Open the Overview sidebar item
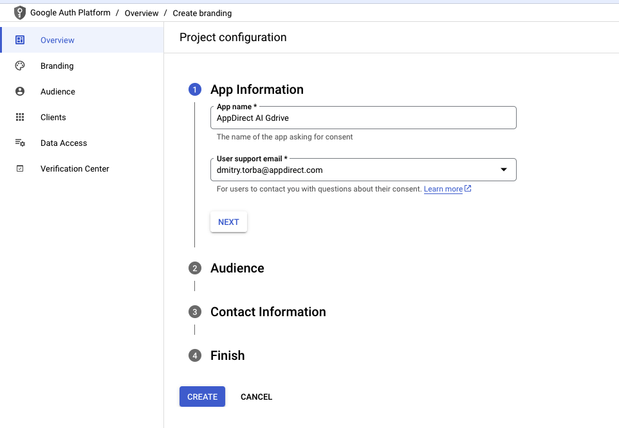Screen dimensions: 619x428 (82, 40)
